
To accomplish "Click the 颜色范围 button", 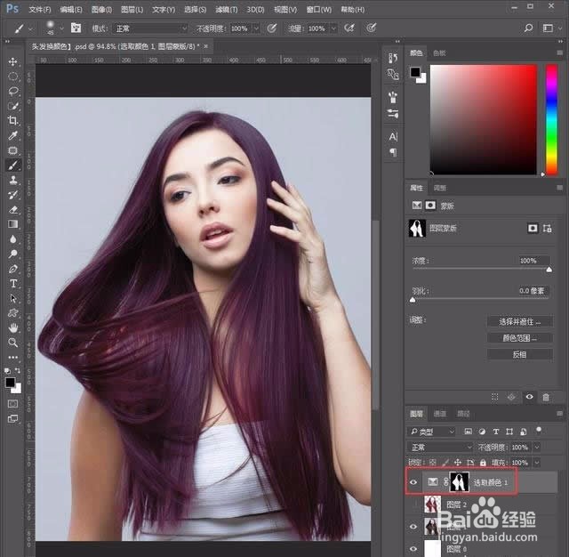I will pos(519,338).
